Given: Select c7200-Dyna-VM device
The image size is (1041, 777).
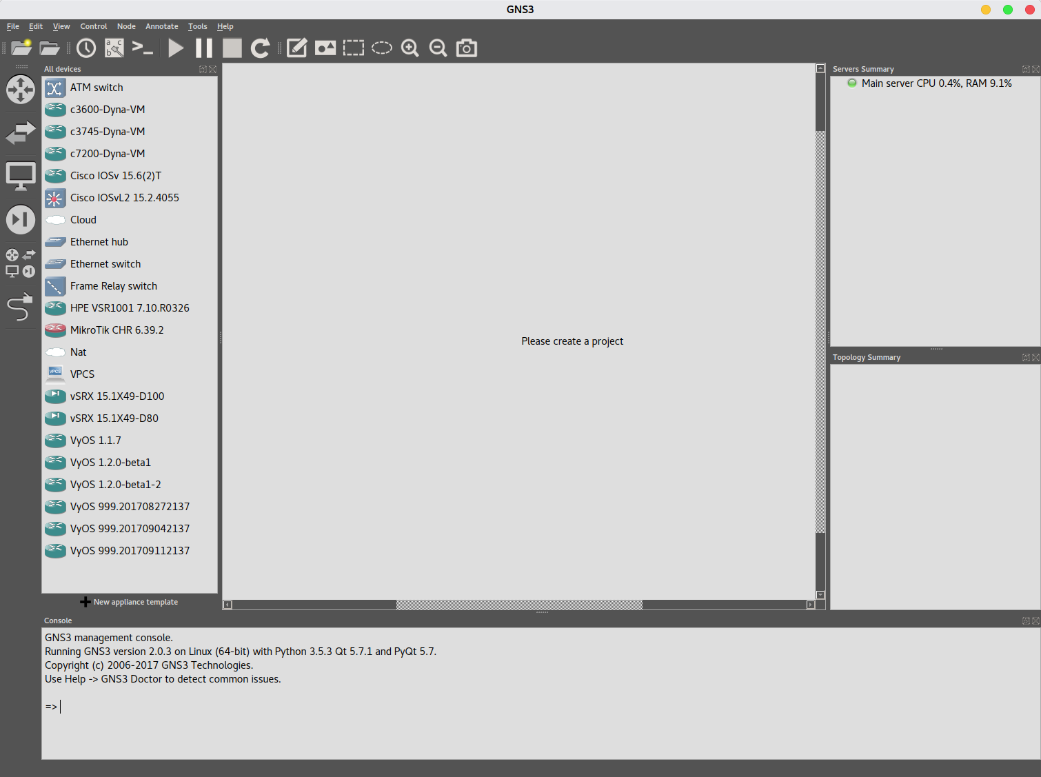Looking at the screenshot, I should tap(130, 154).
